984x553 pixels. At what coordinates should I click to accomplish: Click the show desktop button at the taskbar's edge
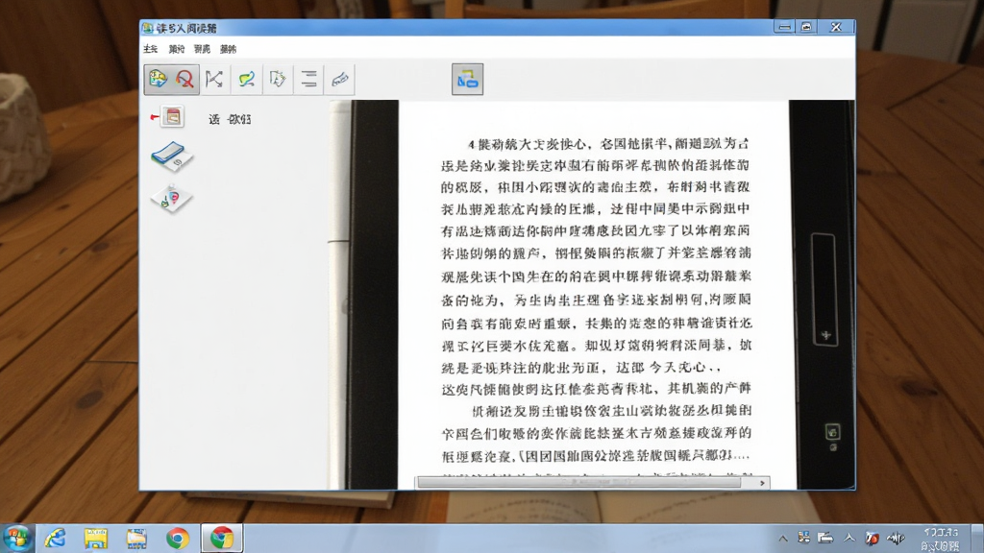point(977,539)
